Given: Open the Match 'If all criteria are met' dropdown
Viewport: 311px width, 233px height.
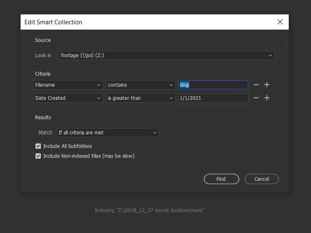Looking at the screenshot, I should [108, 133].
